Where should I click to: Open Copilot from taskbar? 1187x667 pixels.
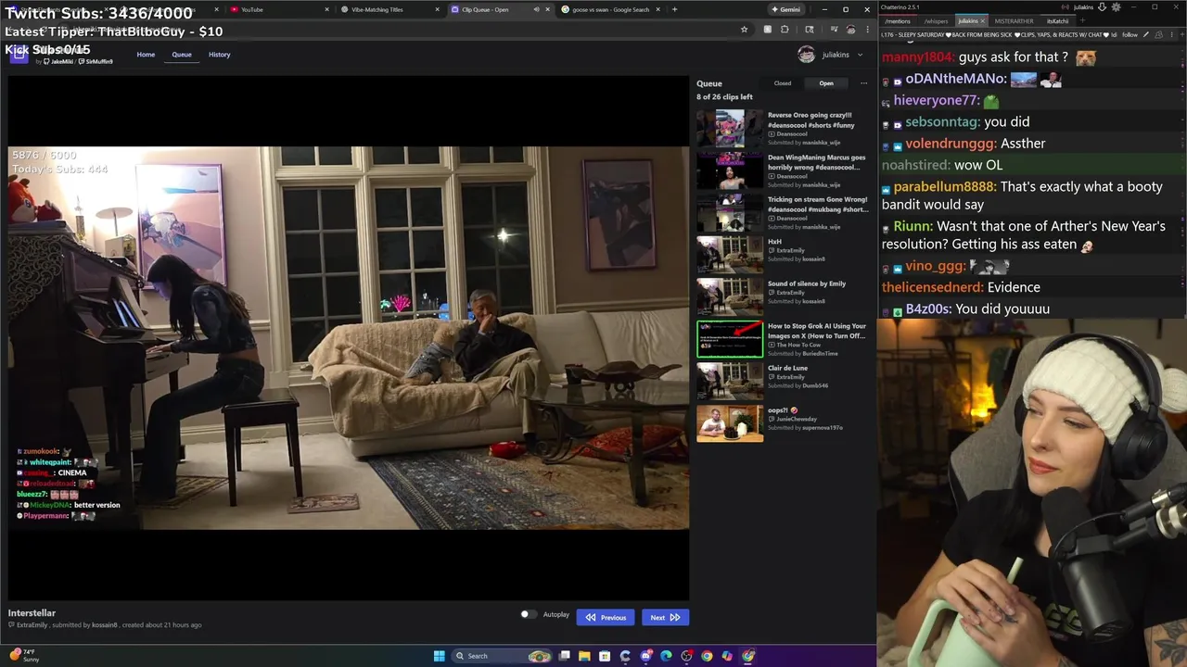727,656
